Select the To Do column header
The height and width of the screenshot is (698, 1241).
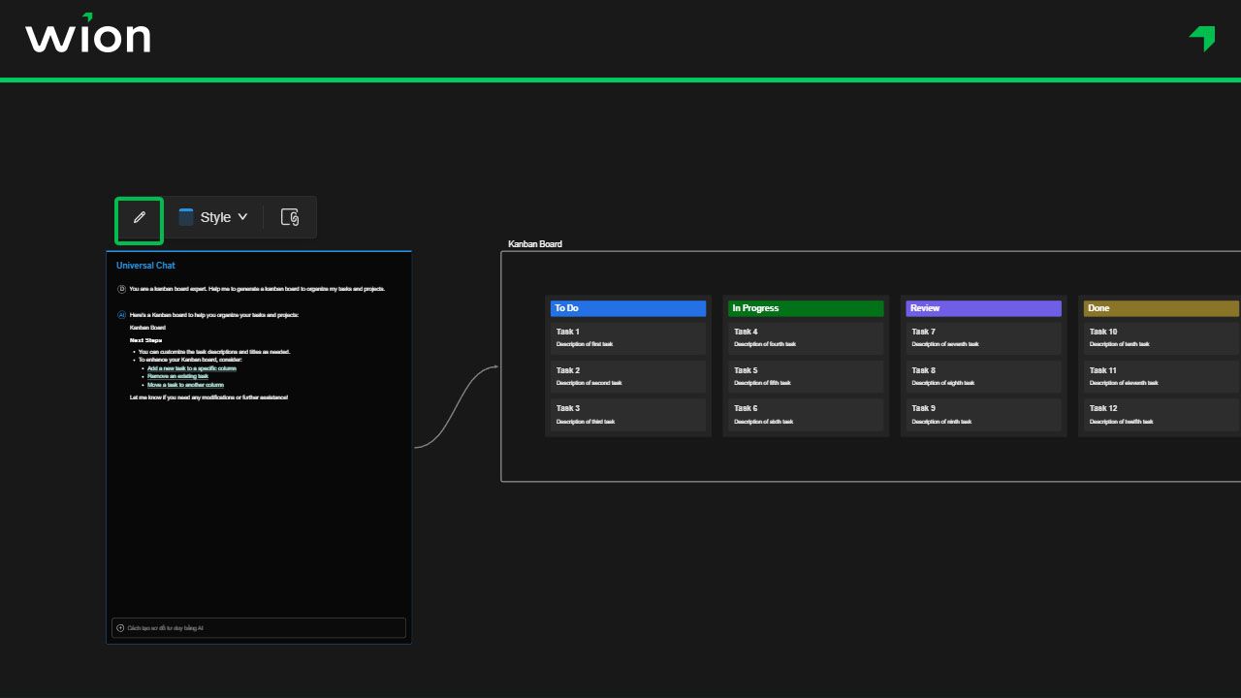click(627, 308)
